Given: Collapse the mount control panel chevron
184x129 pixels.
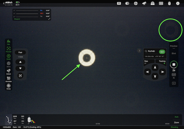Looking at the screenshot, I should click(x=139, y=51).
